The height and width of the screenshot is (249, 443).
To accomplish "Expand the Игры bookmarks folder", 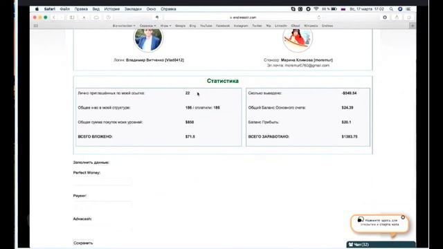I will tap(165, 26).
